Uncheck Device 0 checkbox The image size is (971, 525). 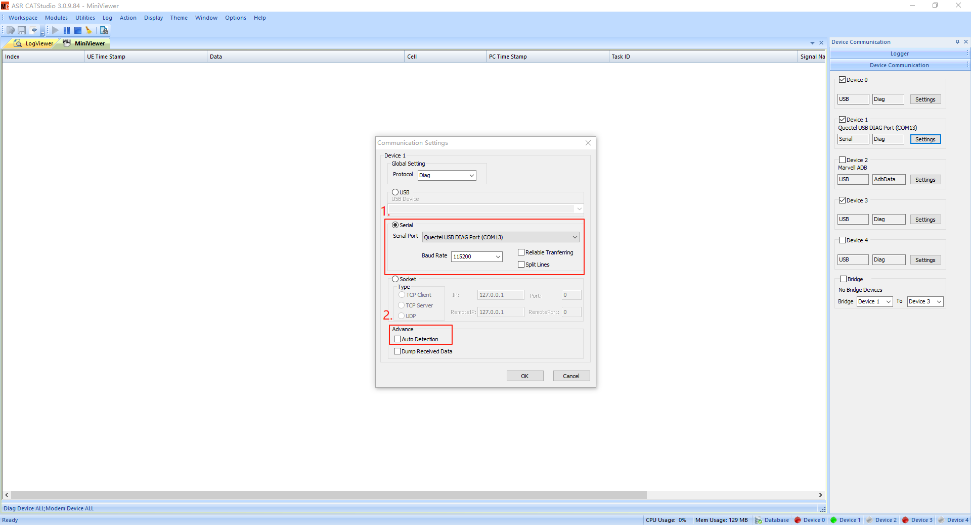coord(843,80)
